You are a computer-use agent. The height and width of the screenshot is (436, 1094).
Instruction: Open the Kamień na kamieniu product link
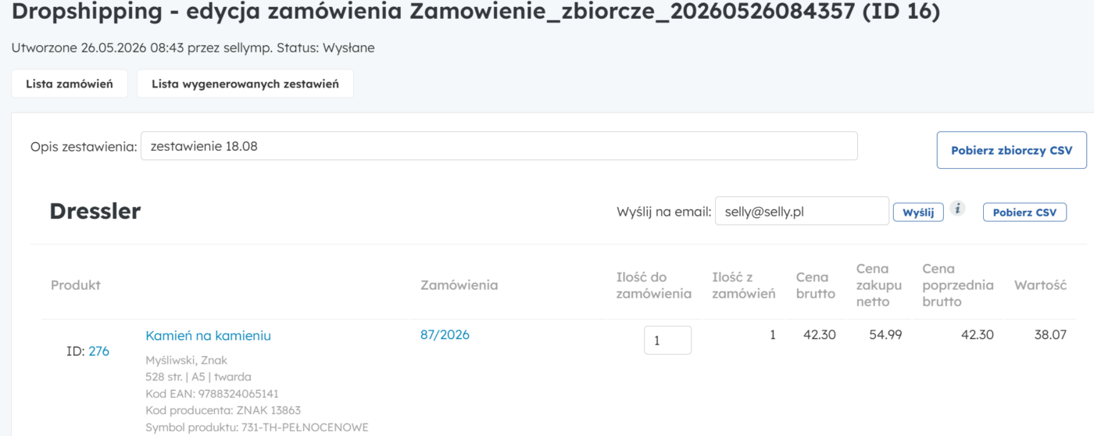tap(208, 336)
